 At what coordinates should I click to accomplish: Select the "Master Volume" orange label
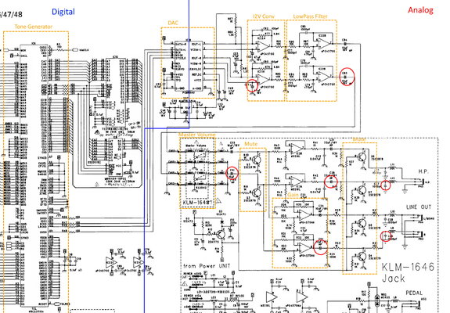click(x=197, y=135)
